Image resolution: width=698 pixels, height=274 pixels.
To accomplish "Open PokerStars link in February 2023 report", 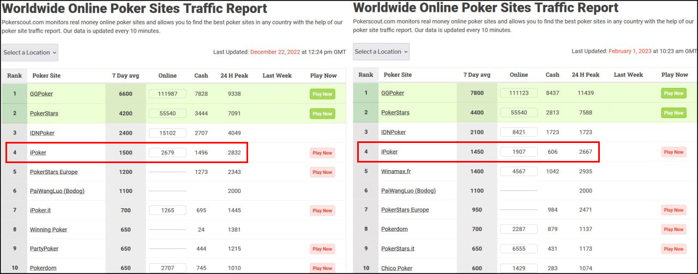I will [395, 113].
